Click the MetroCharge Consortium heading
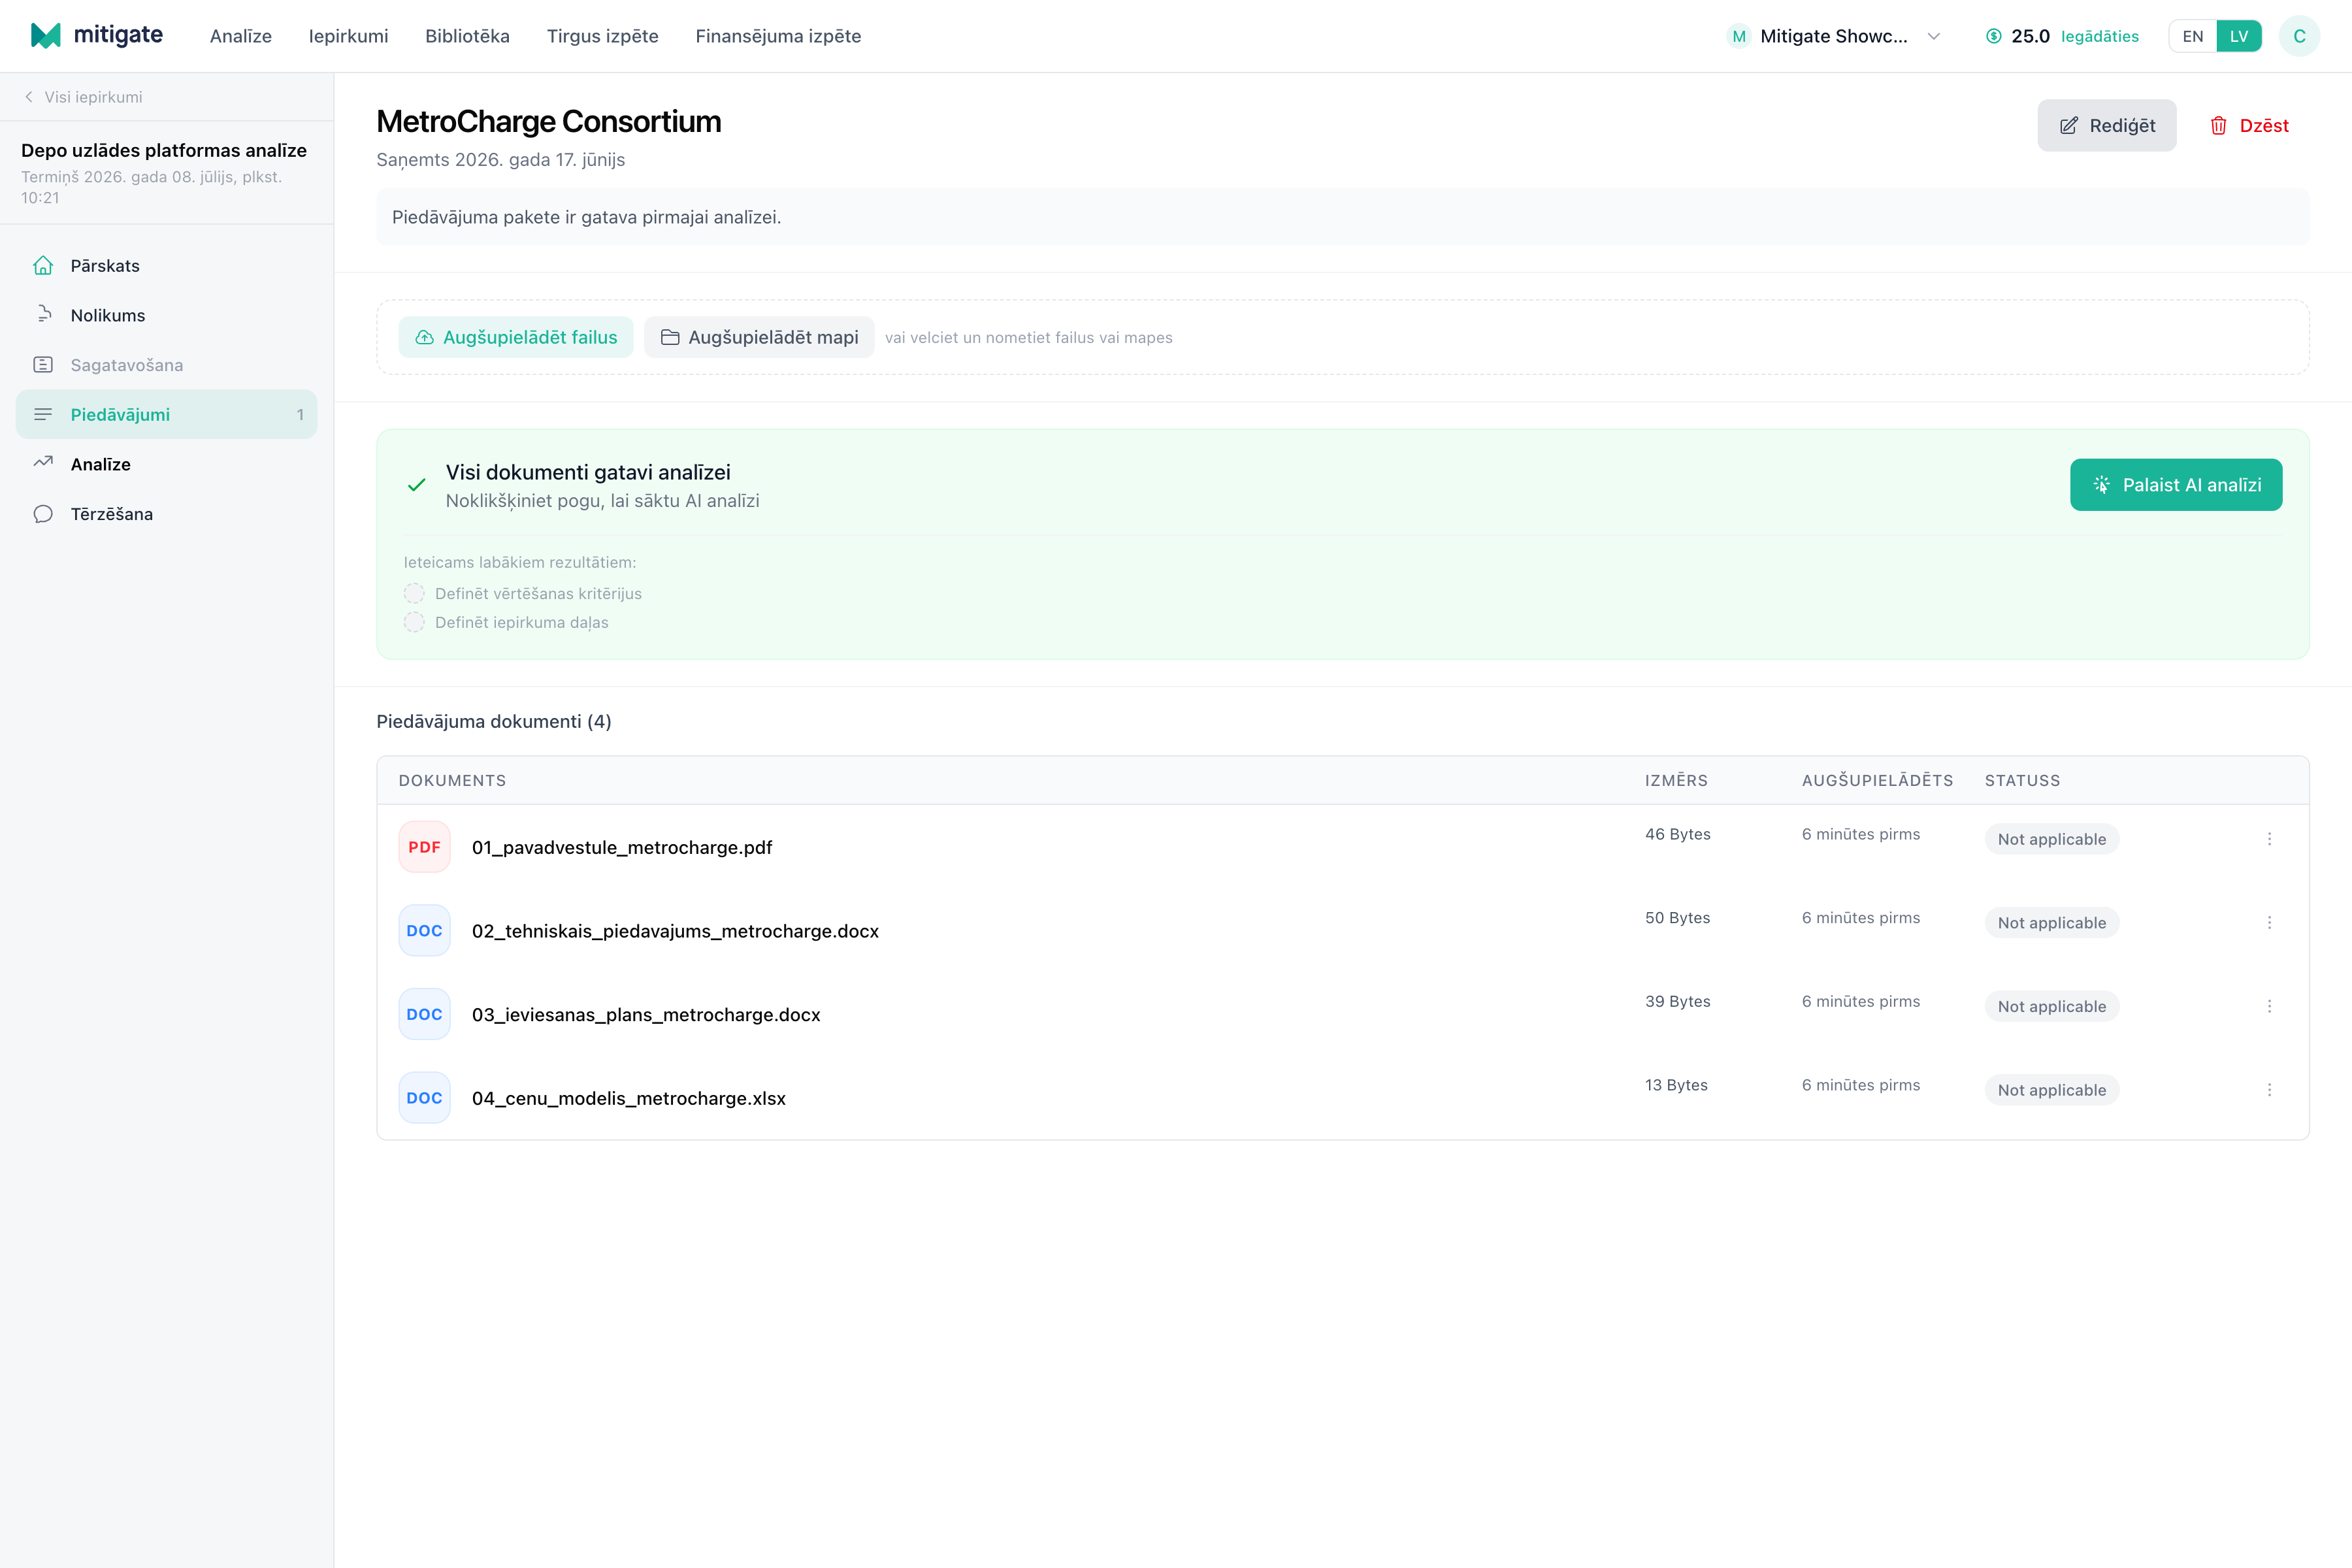This screenshot has width=2352, height=1568. pyautogui.click(x=548, y=121)
